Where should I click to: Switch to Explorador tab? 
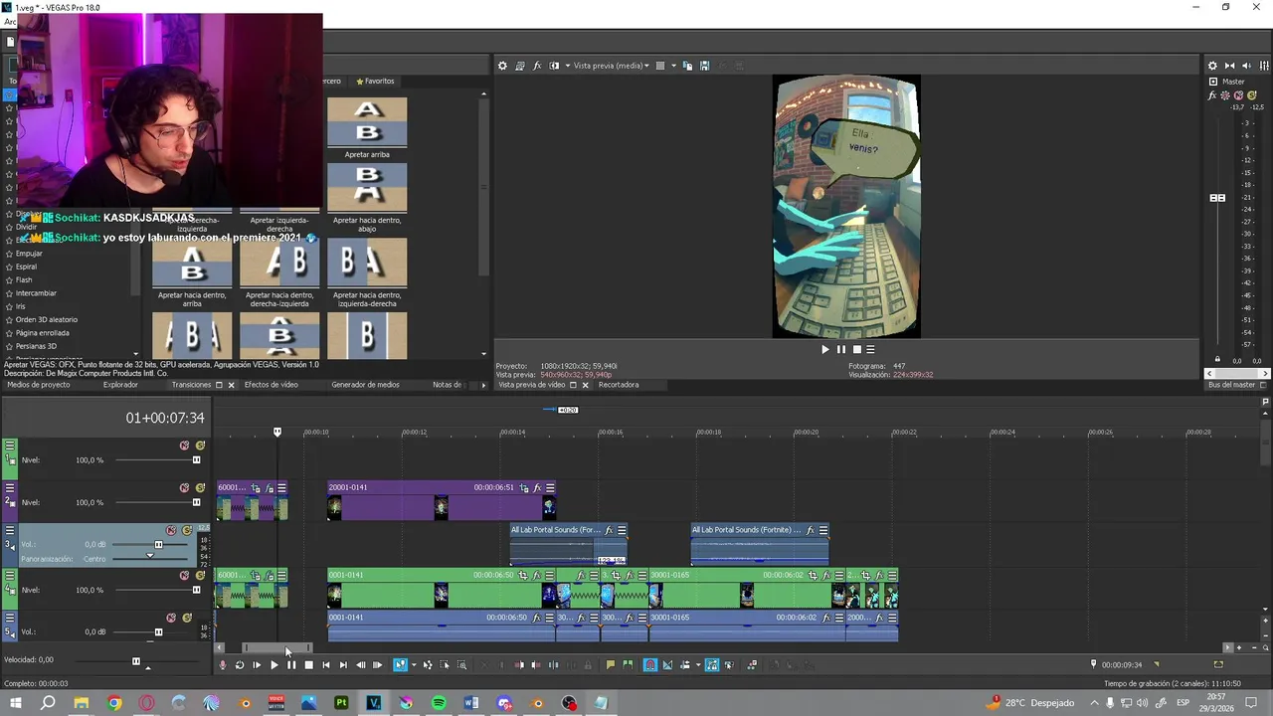[x=120, y=385]
